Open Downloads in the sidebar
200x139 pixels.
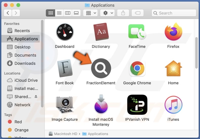click(x=21, y=63)
